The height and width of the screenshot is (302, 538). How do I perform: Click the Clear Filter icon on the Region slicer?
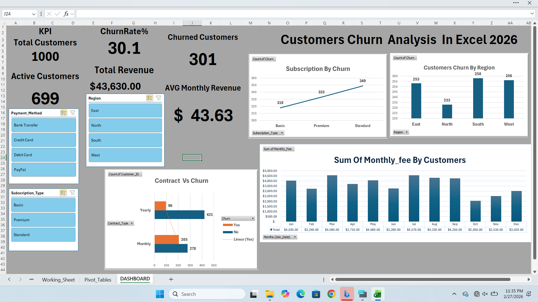point(159,98)
